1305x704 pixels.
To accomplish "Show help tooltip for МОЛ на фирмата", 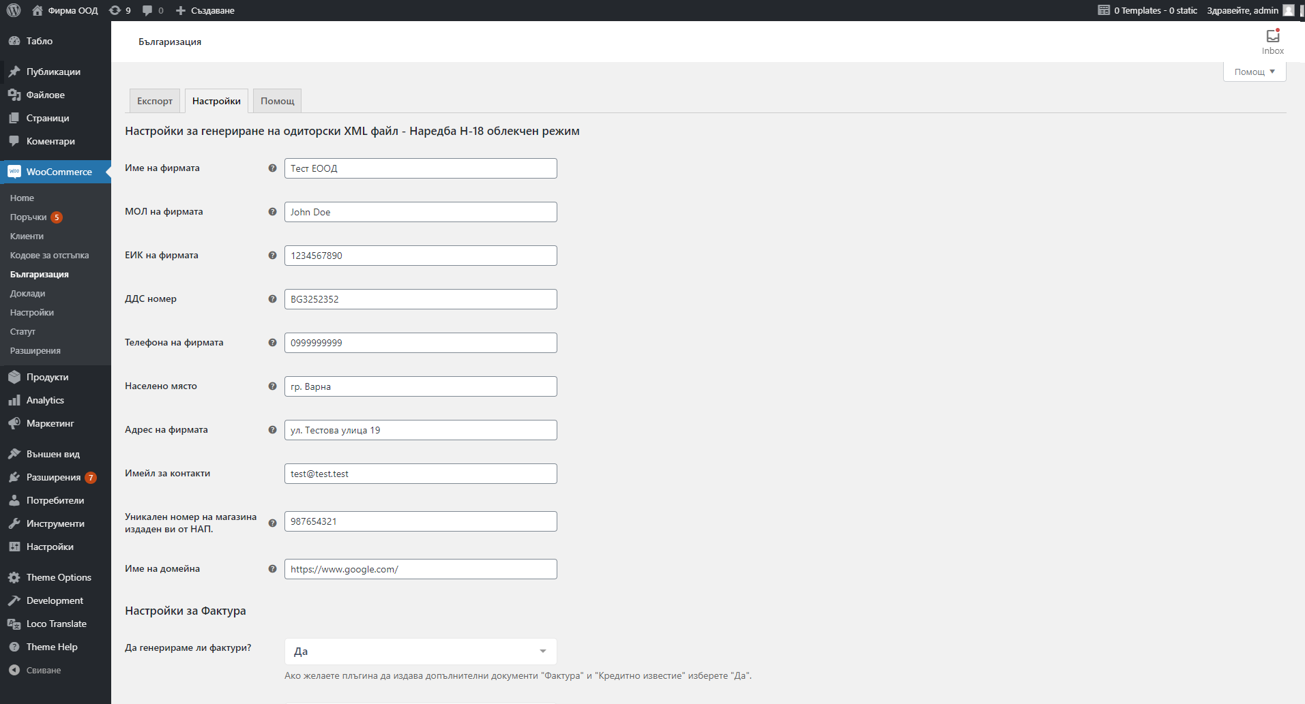I will pyautogui.click(x=272, y=212).
